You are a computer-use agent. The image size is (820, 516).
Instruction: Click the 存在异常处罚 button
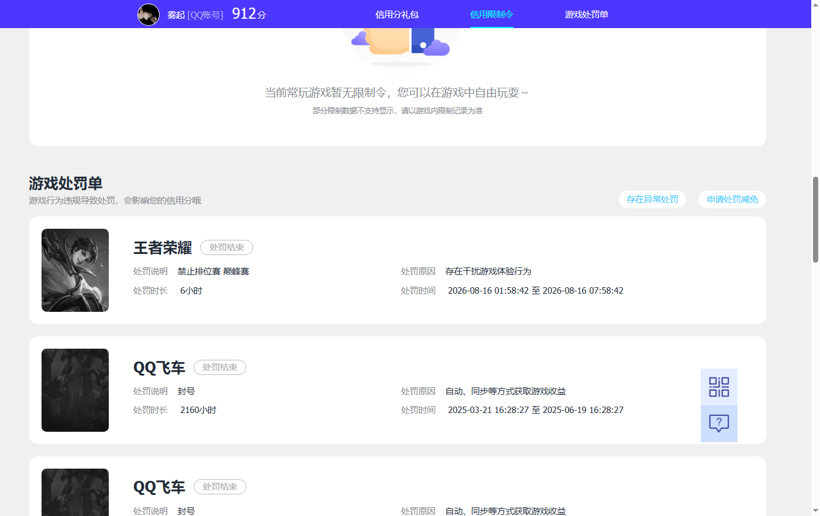tap(652, 199)
